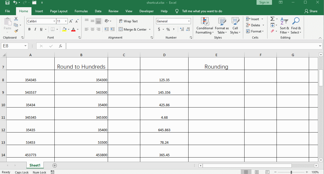The width and height of the screenshot is (324, 174).
Task: Click the Orientation text angle icon
Action: click(x=107, y=21)
